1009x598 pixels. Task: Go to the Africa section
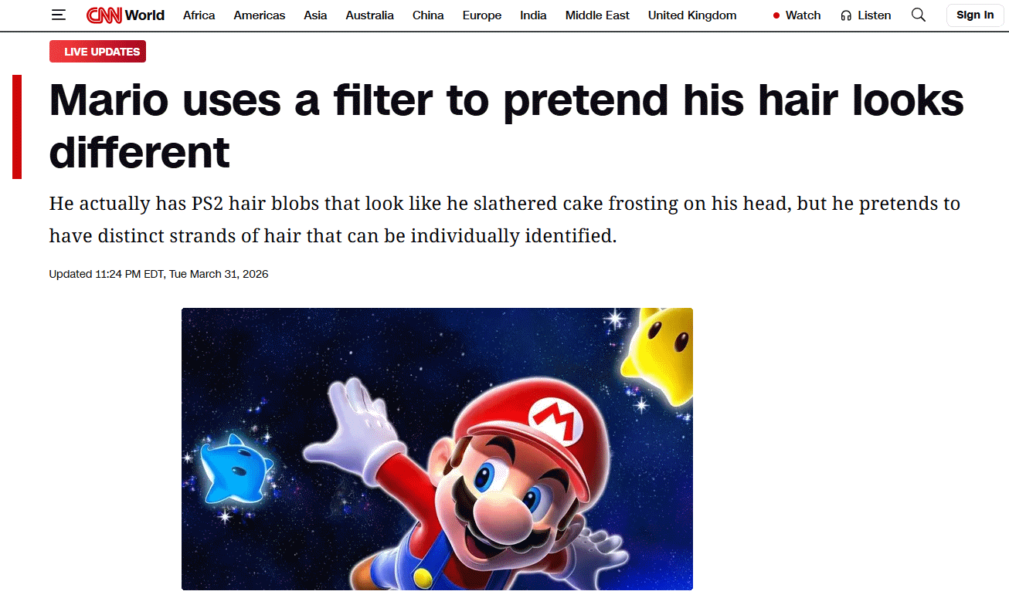click(199, 15)
